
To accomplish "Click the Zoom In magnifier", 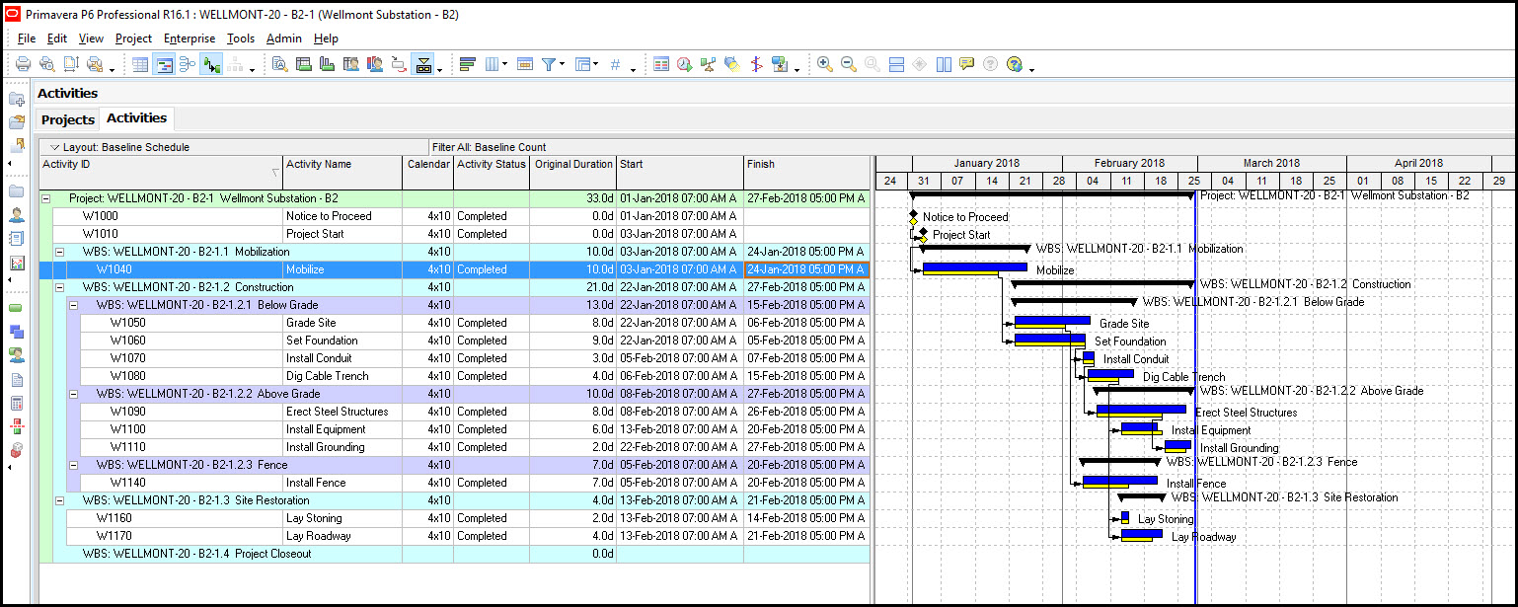I will (x=825, y=64).
